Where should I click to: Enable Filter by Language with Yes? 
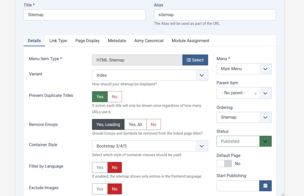(x=100, y=167)
